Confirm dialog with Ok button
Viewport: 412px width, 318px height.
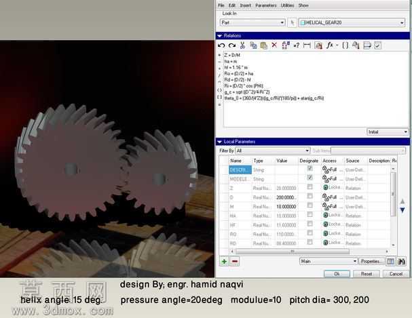click(337, 274)
